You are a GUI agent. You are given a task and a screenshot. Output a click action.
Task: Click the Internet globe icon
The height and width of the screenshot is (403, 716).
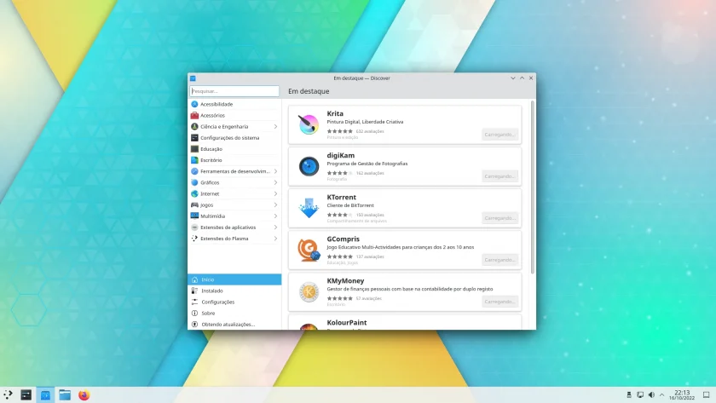(x=194, y=193)
